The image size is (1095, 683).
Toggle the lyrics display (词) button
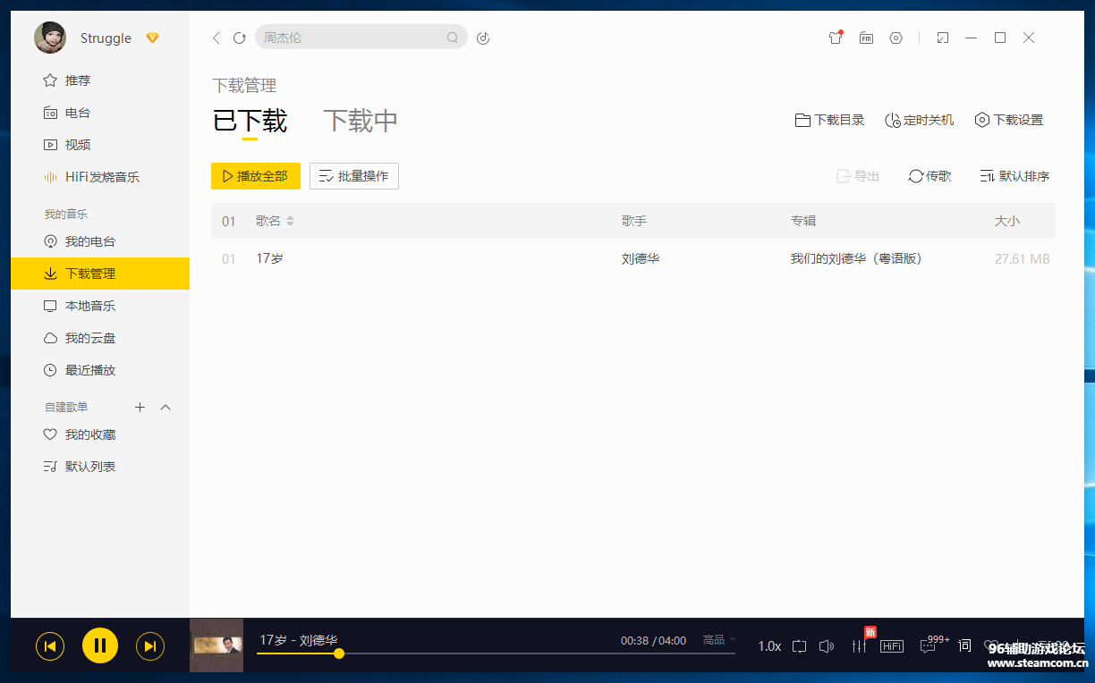point(964,645)
